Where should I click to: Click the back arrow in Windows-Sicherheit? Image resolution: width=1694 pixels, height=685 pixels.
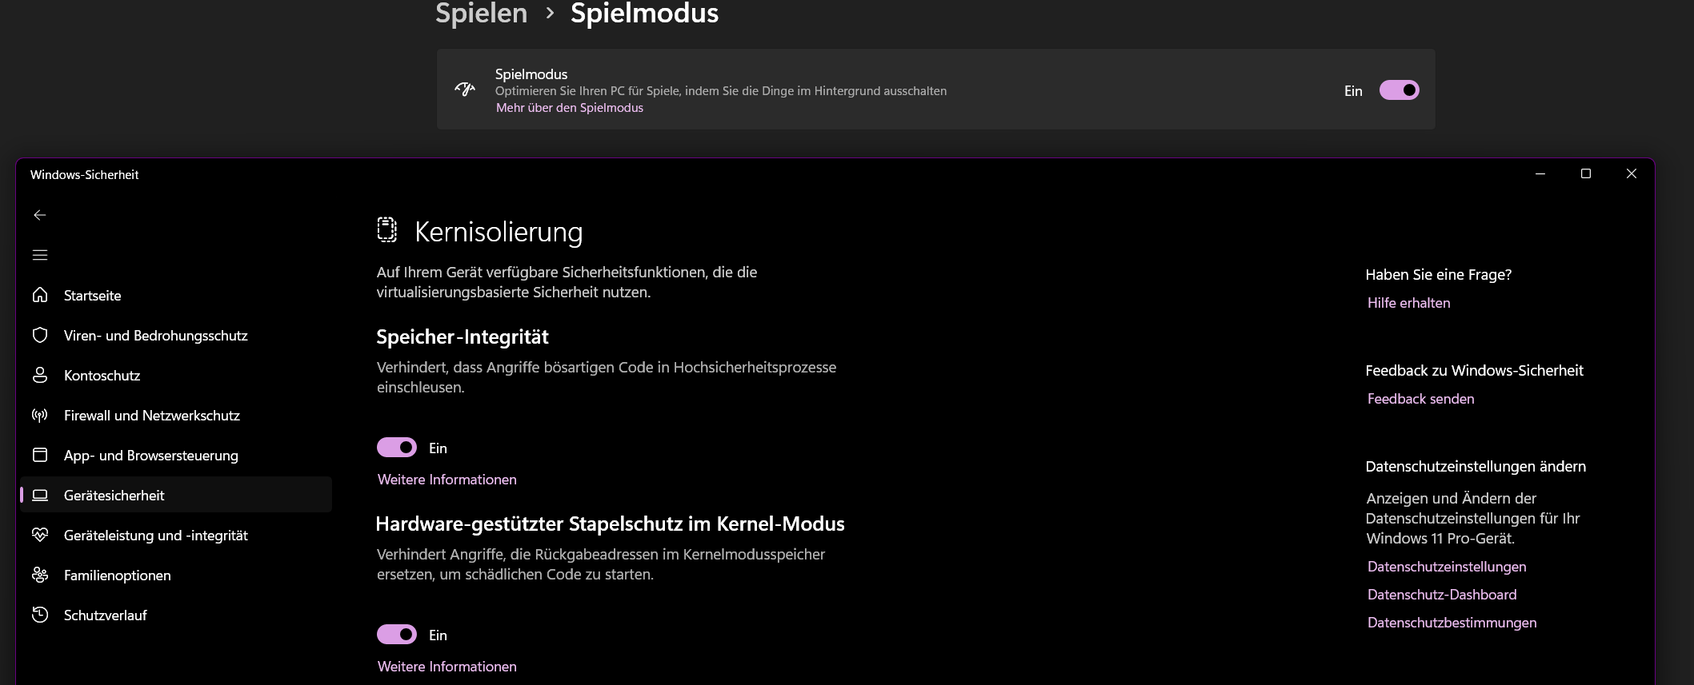point(40,215)
